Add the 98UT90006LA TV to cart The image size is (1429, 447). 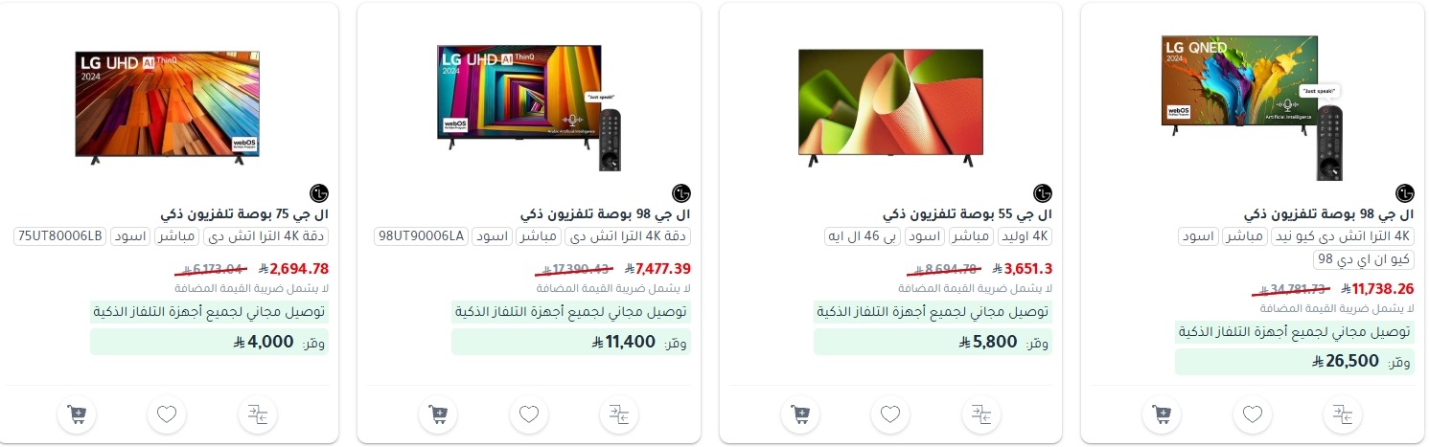click(x=438, y=414)
